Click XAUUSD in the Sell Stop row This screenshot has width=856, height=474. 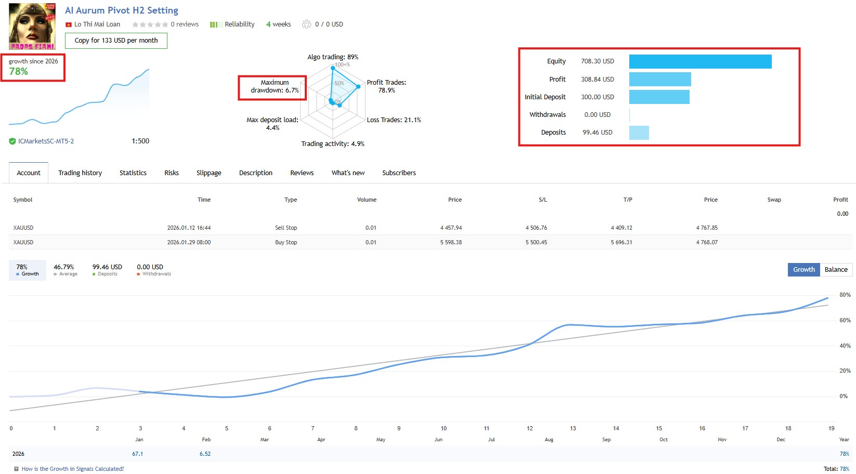point(23,228)
